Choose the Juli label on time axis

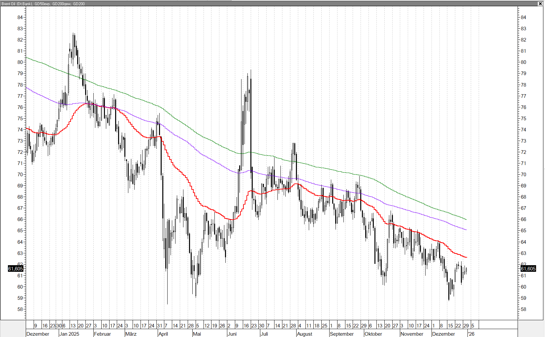pos(264,334)
